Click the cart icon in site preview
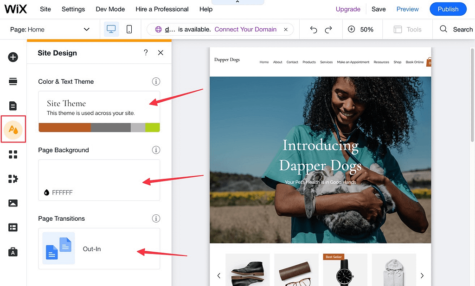Screen dimensions: 475x286 pyautogui.click(x=429, y=62)
